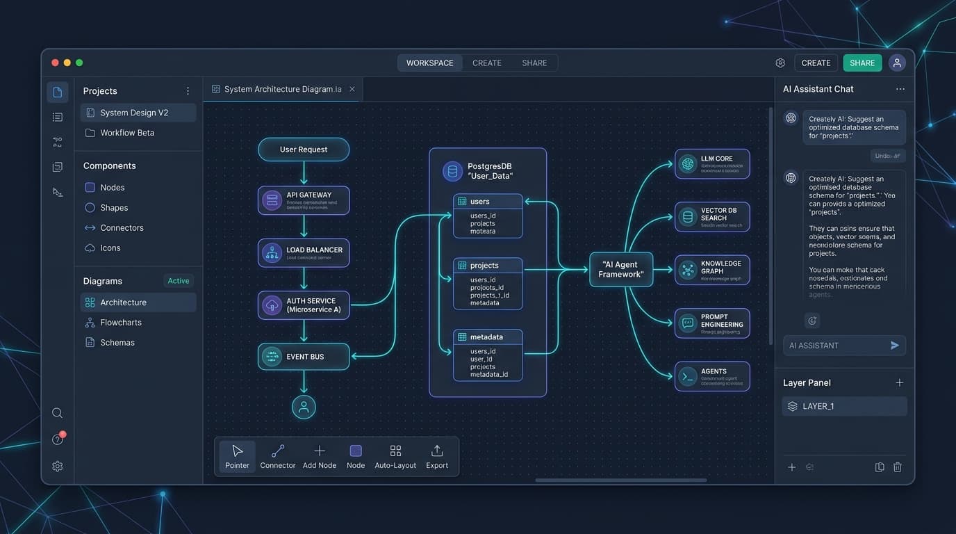This screenshot has height=534, width=956.
Task: Click the CREATE button at top right
Action: pos(816,63)
